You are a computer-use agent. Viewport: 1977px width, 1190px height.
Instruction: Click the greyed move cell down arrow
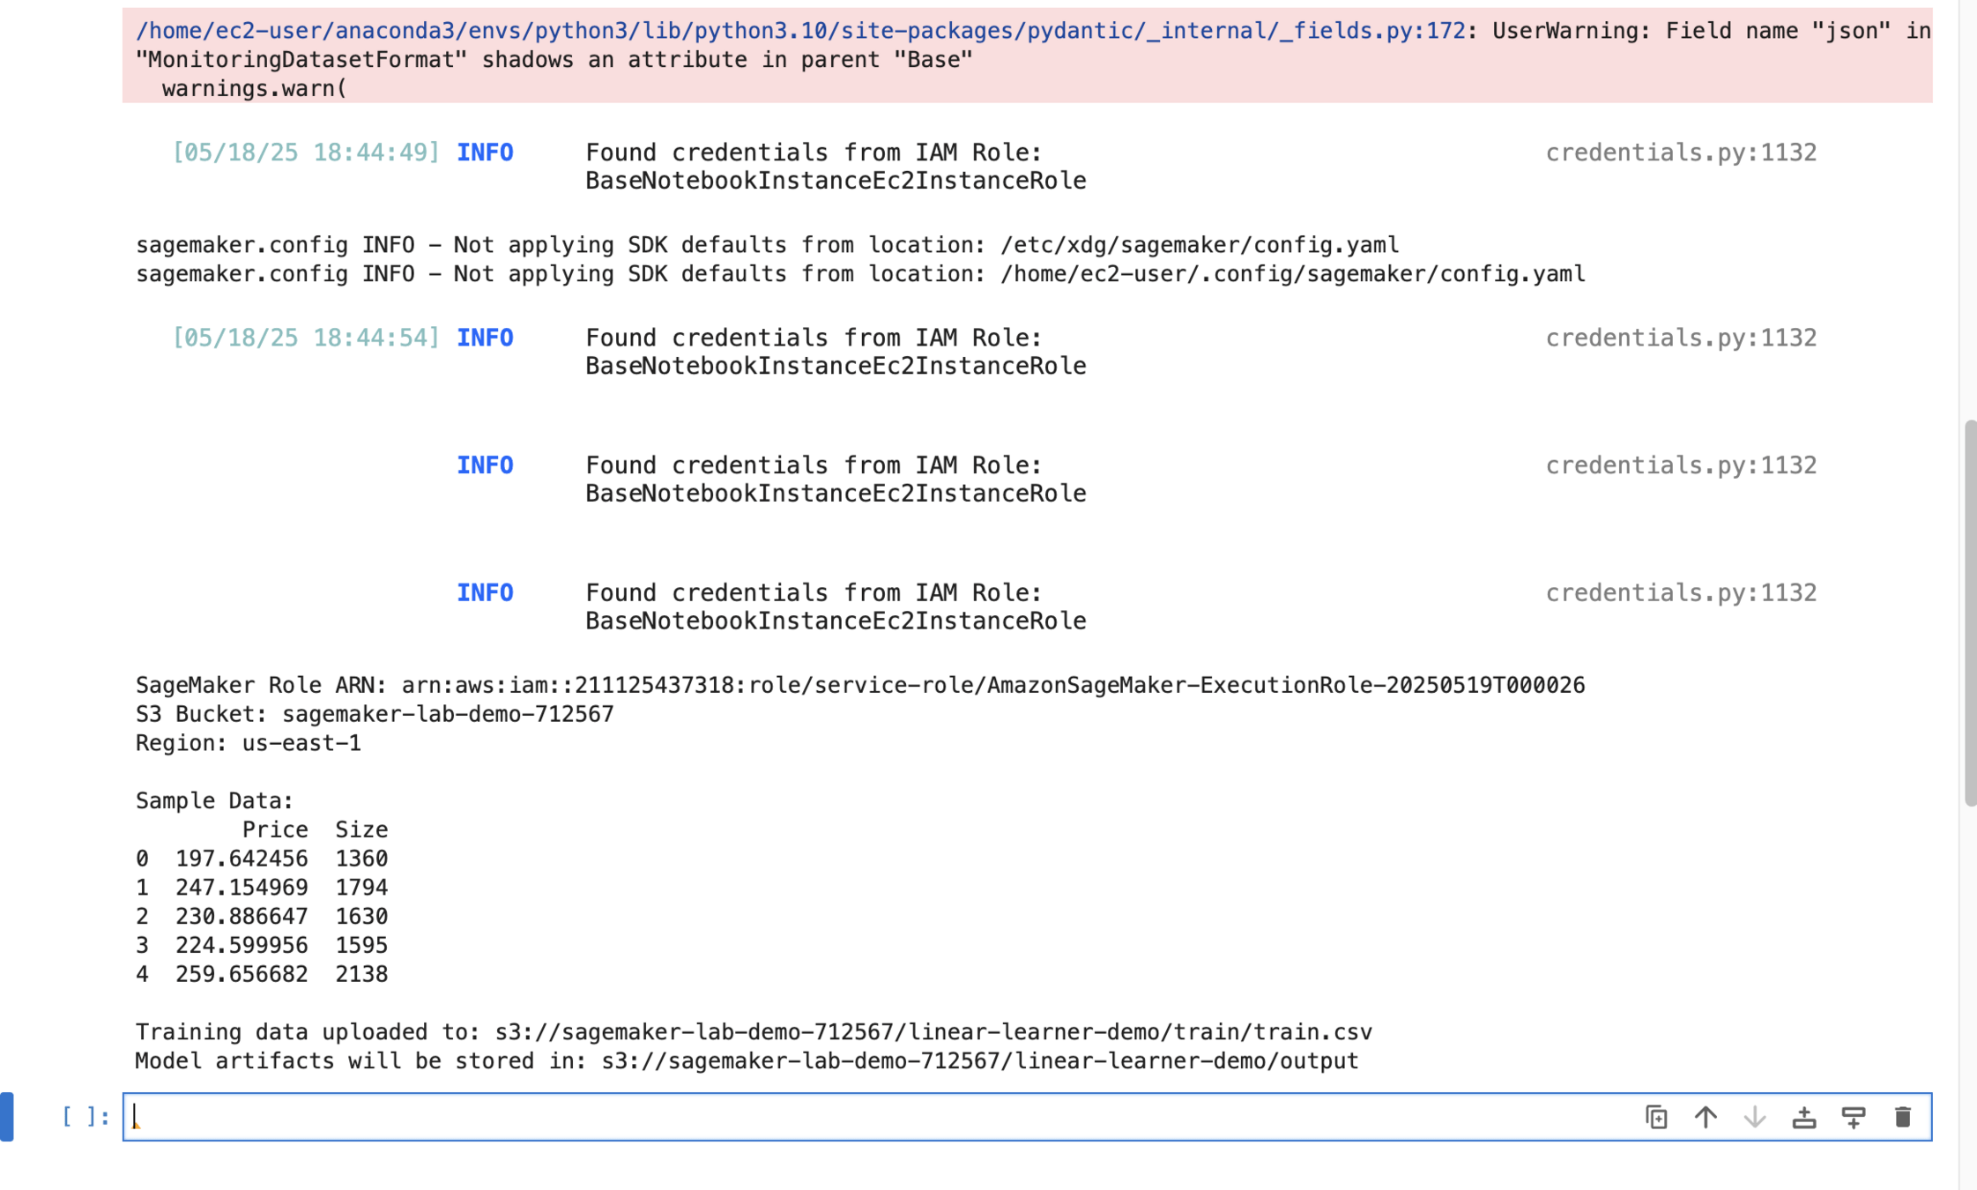tap(1755, 1117)
